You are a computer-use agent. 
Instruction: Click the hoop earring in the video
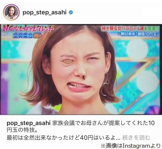[105, 84]
